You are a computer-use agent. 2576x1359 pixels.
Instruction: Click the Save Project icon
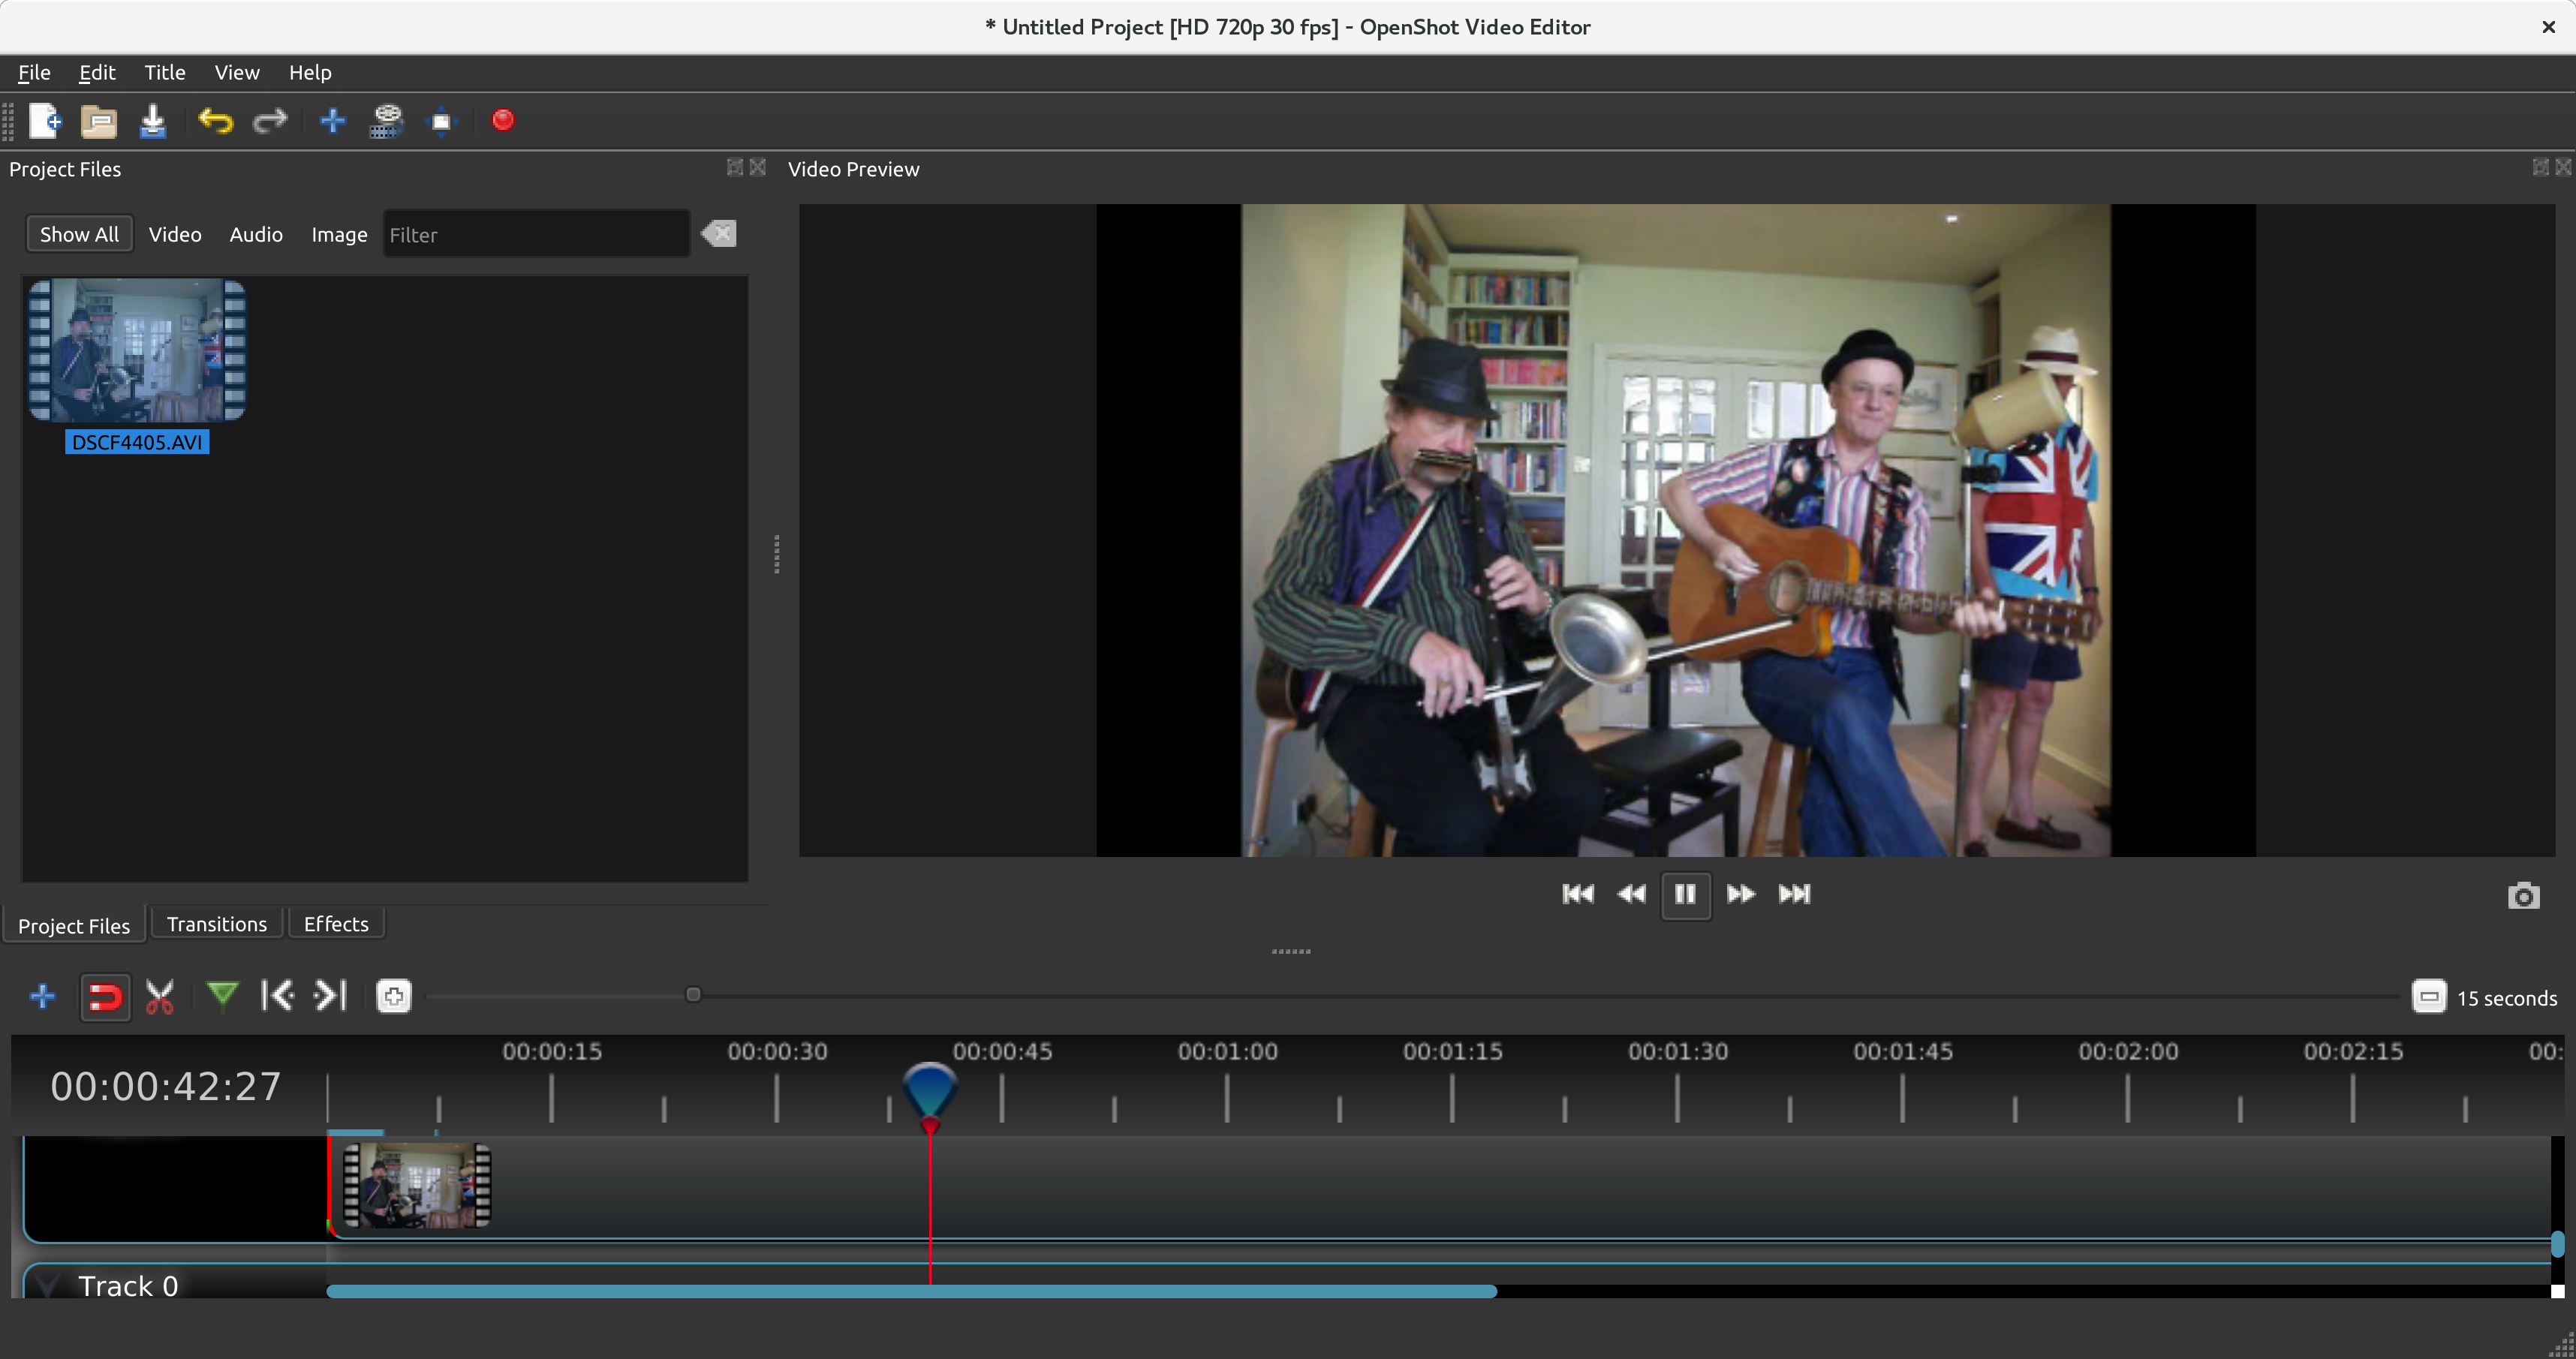point(153,121)
